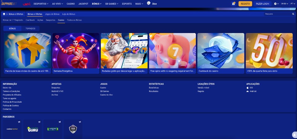Click the Apple iOS app icon
Screen dimensions: 297x139
click(x=247, y=88)
